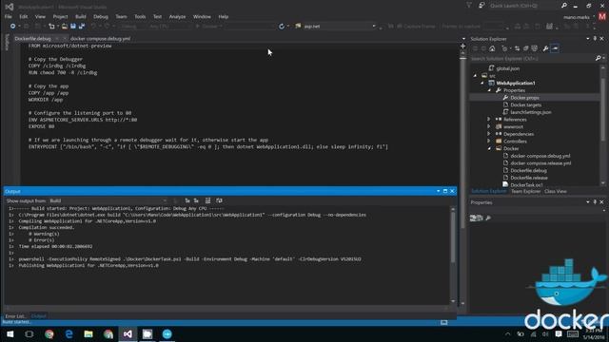Viewport: 609px width, 342px height.
Task: Click the browser Refresh toolbar icon
Action: tap(282, 27)
